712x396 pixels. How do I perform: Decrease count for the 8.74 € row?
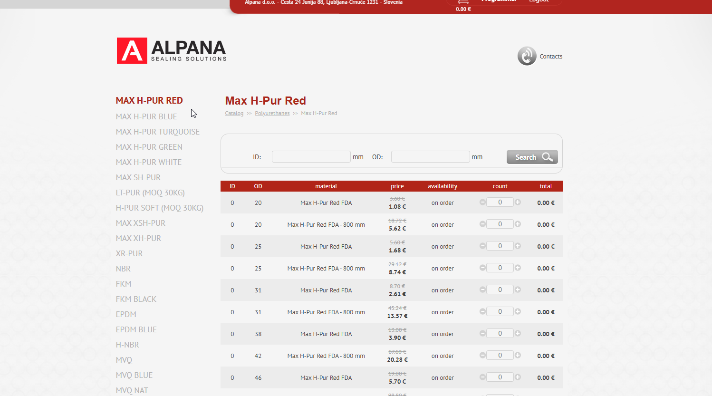point(482,268)
